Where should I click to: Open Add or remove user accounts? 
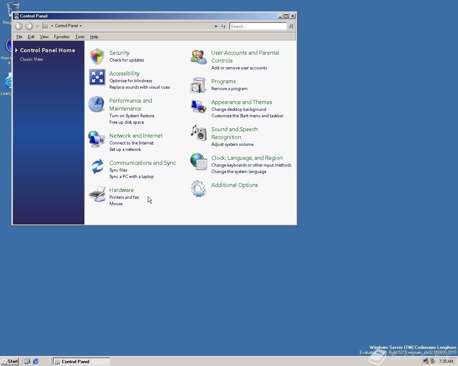pyautogui.click(x=239, y=68)
